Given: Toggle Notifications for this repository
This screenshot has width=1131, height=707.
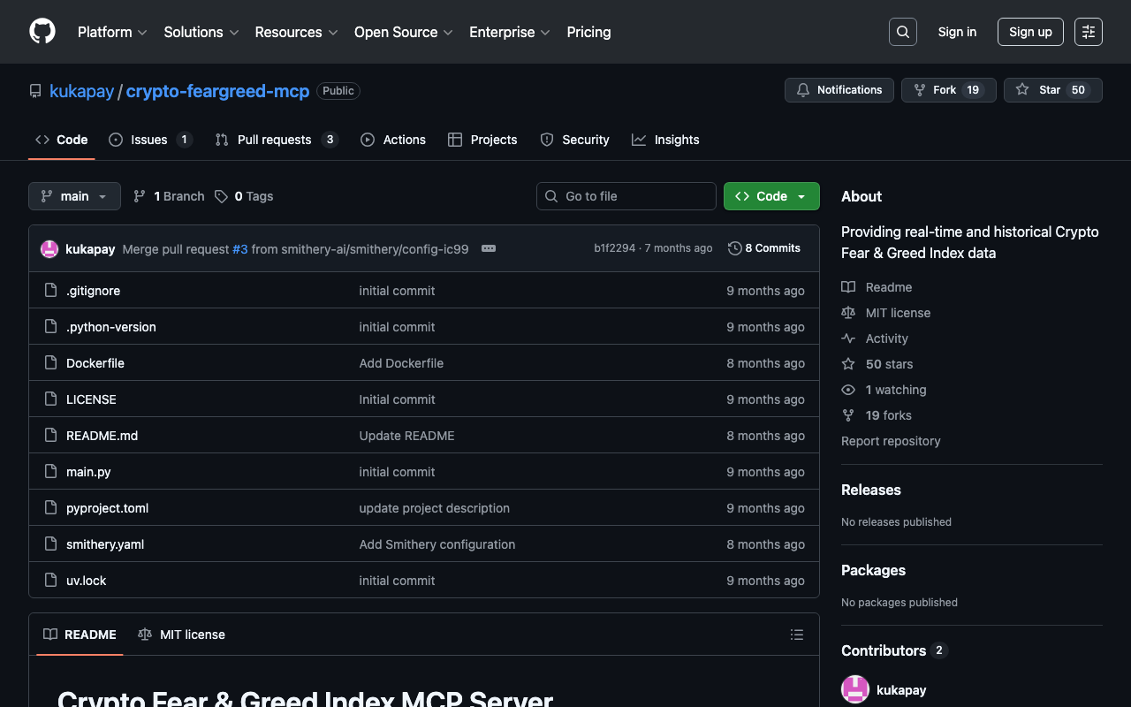Looking at the screenshot, I should click(839, 90).
